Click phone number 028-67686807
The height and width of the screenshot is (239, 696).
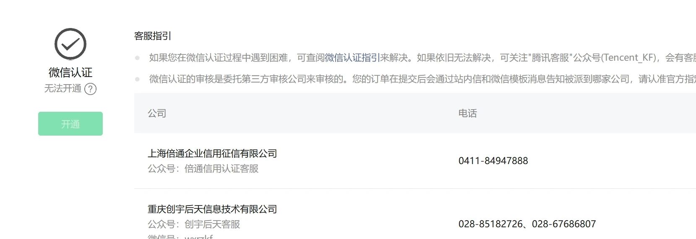pos(564,224)
